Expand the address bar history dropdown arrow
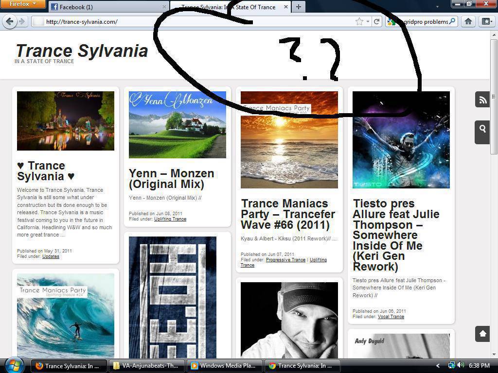Image resolution: width=498 pixels, height=373 pixels. click(x=368, y=21)
